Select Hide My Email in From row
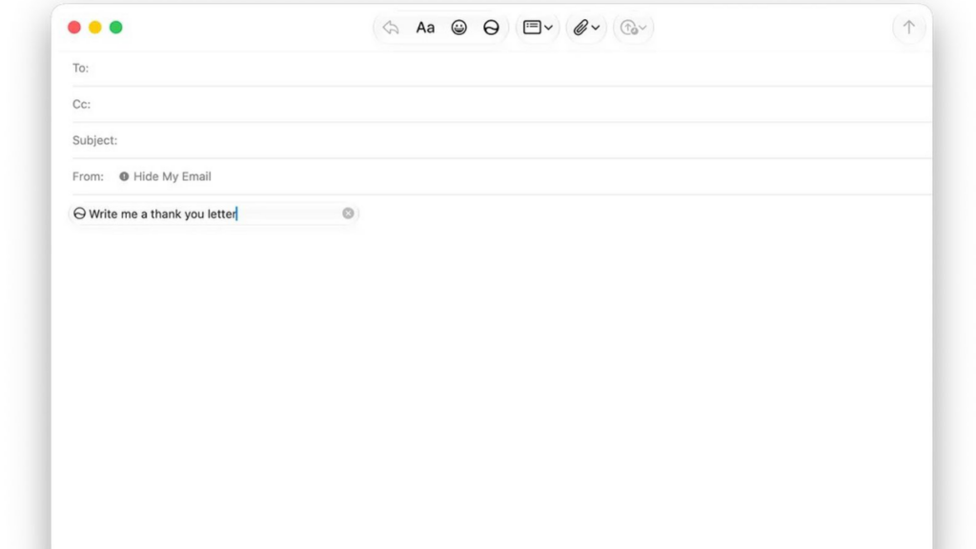Image resolution: width=976 pixels, height=549 pixels. click(x=172, y=176)
